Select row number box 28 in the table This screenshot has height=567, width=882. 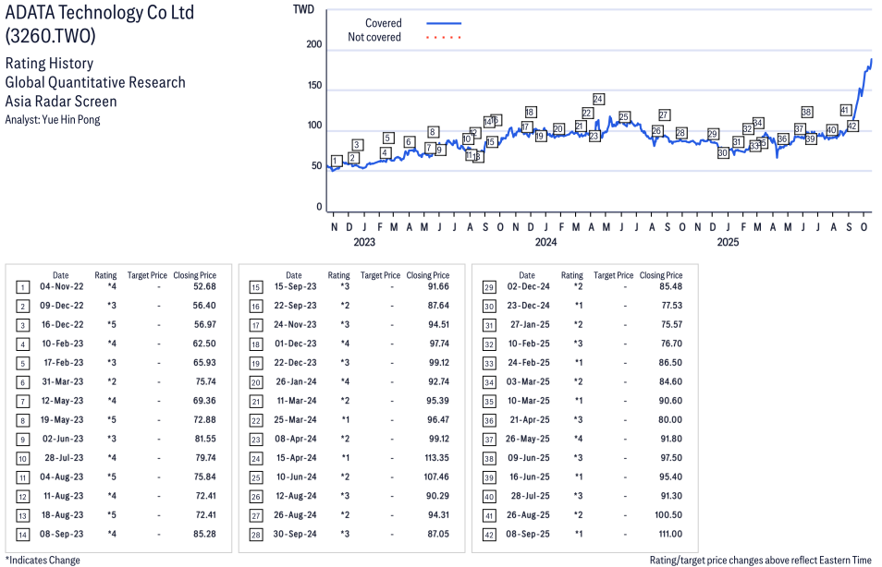pyautogui.click(x=255, y=535)
